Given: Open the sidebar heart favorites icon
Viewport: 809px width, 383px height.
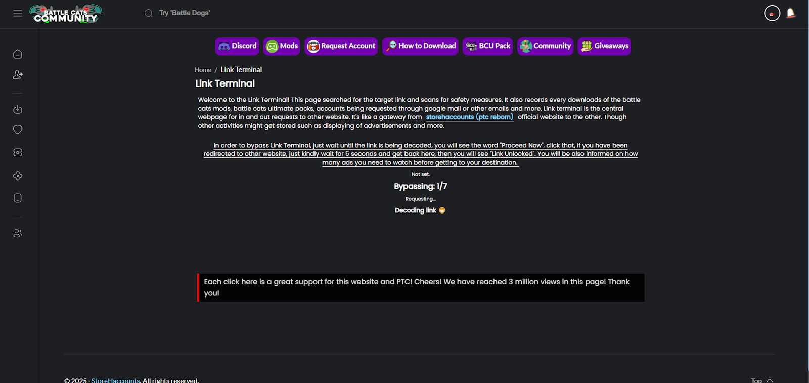Looking at the screenshot, I should point(18,130).
